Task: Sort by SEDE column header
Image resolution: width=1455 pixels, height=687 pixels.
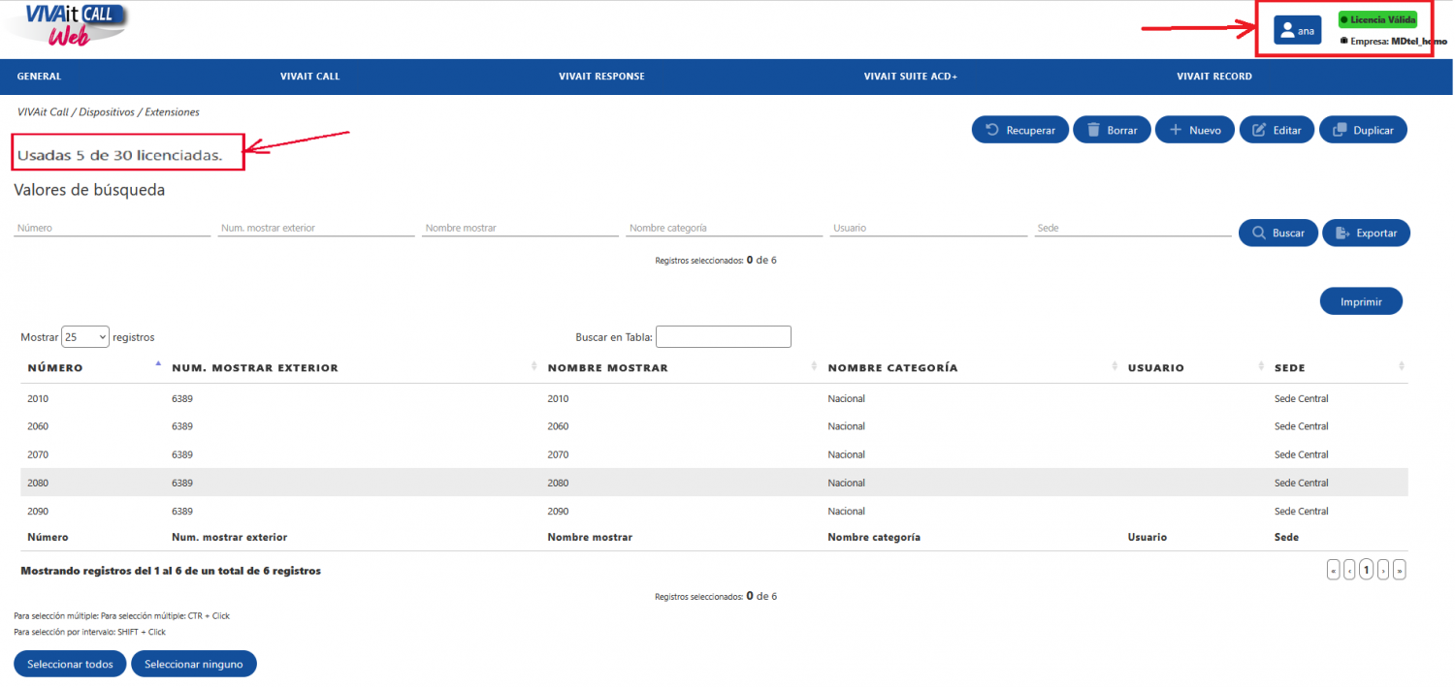Action: [1338, 368]
